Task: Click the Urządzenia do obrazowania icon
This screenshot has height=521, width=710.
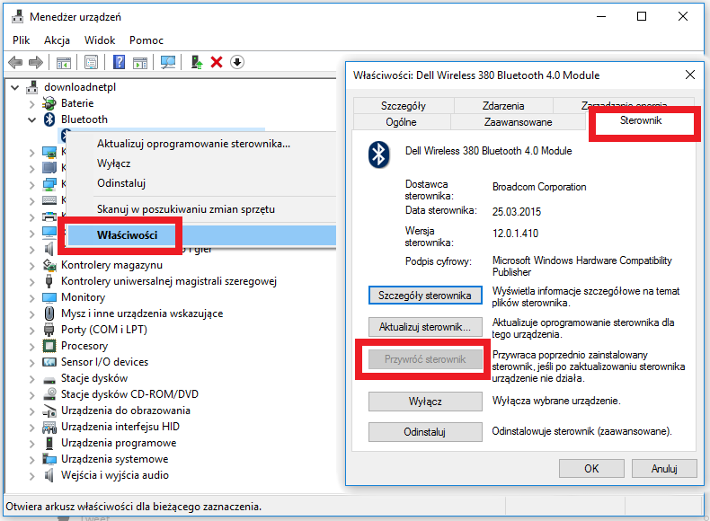Action: (49, 411)
